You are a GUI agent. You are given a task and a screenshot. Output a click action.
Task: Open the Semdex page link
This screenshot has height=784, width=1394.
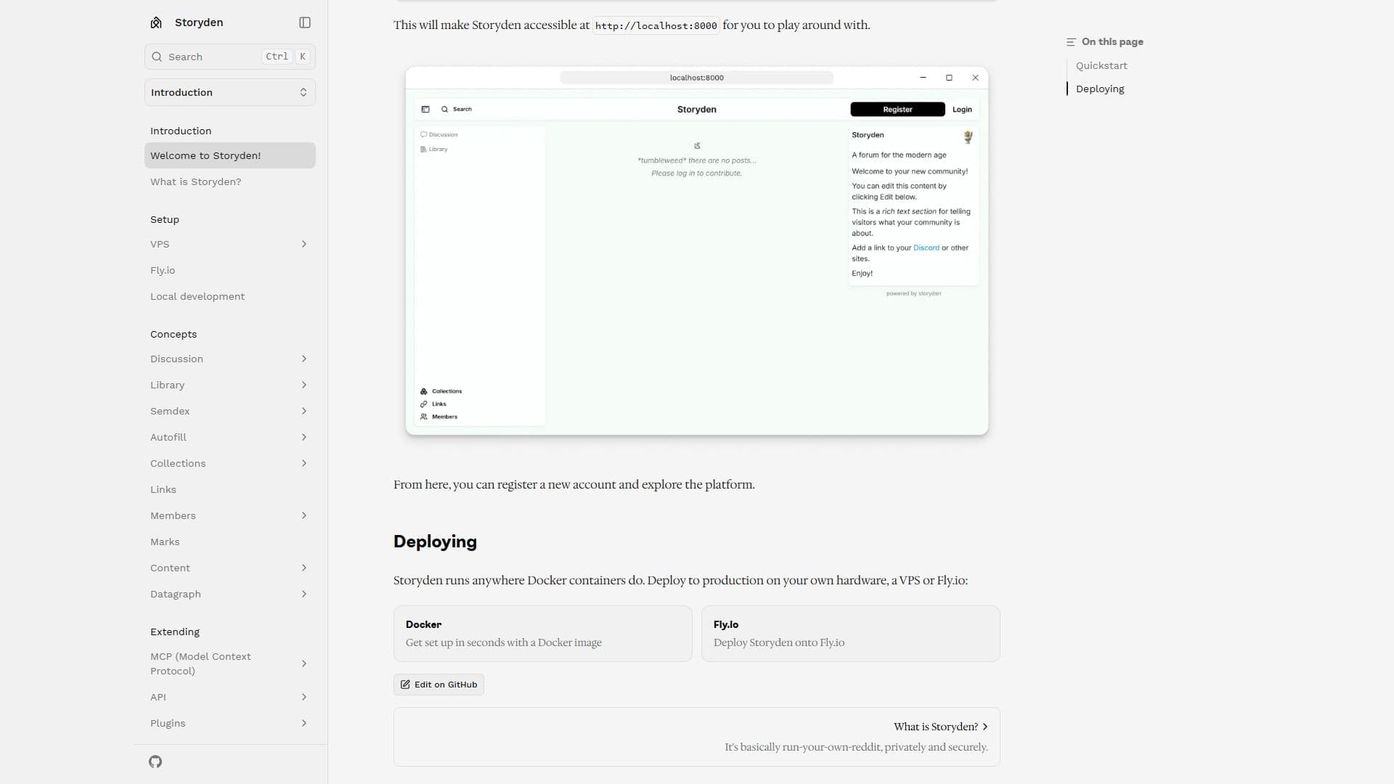[170, 411]
